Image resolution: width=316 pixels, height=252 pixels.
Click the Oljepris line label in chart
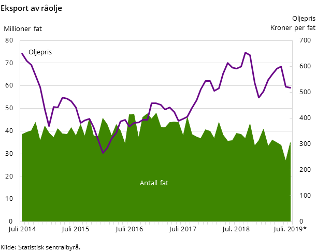click(40, 52)
